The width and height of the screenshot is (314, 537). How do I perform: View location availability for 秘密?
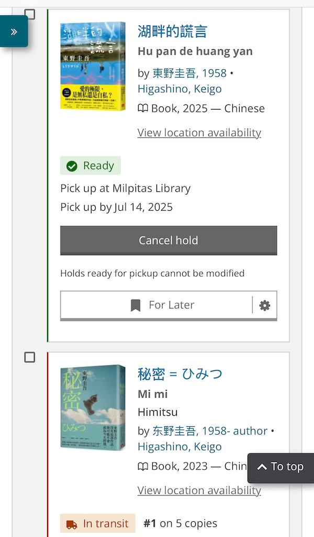199,490
